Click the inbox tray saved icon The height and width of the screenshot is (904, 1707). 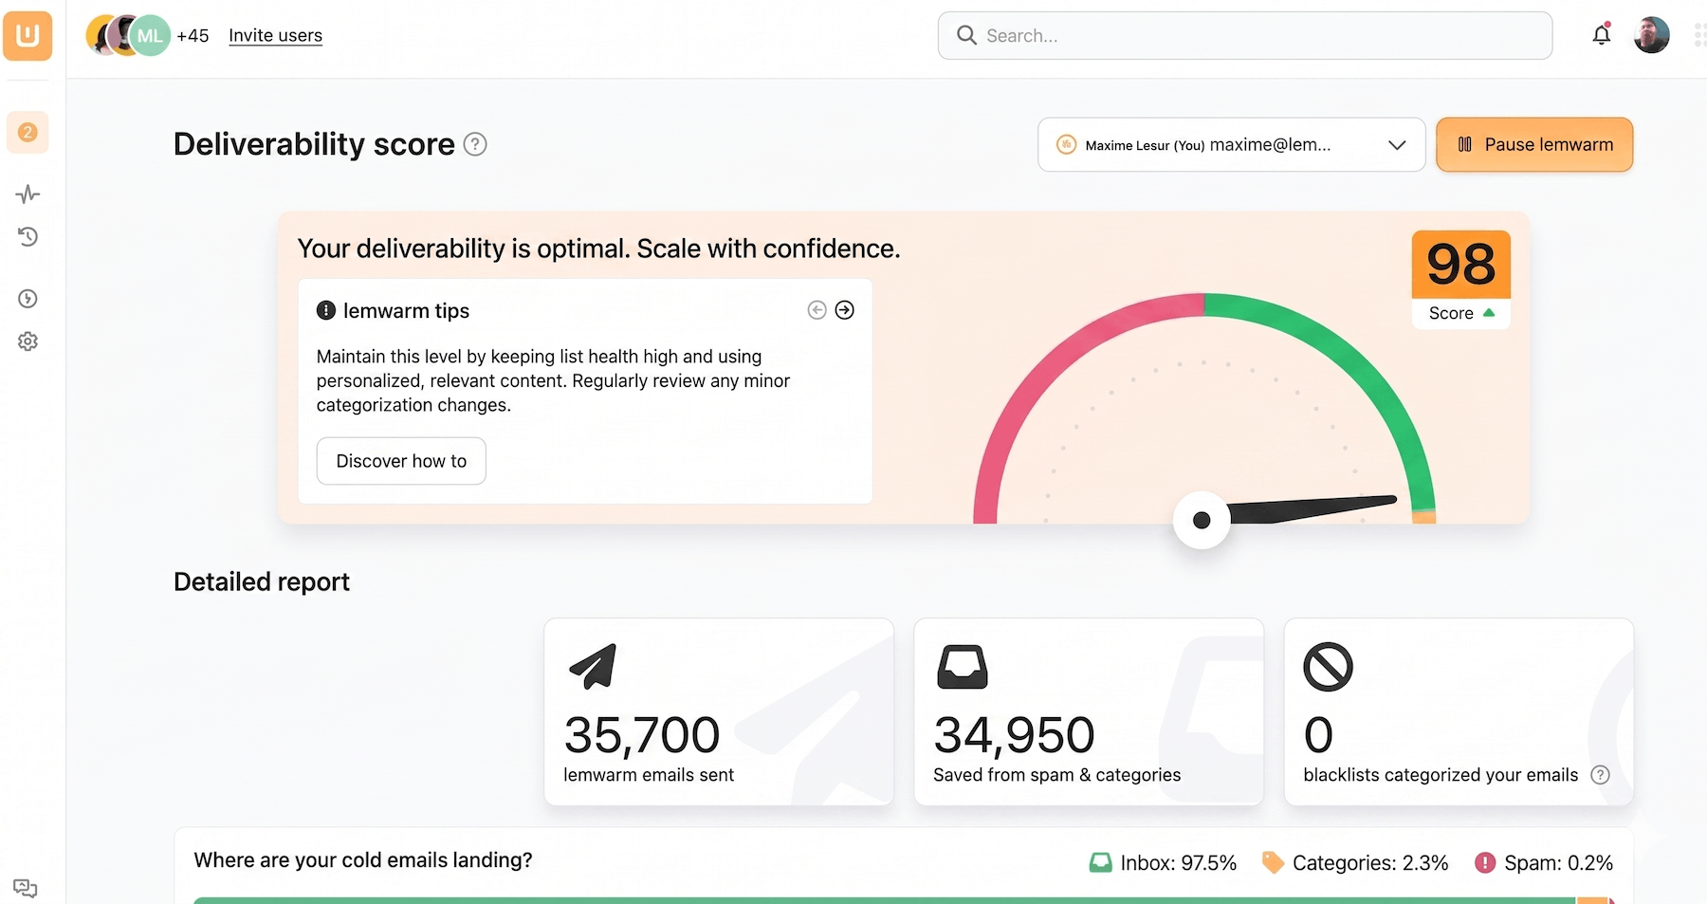point(963,666)
